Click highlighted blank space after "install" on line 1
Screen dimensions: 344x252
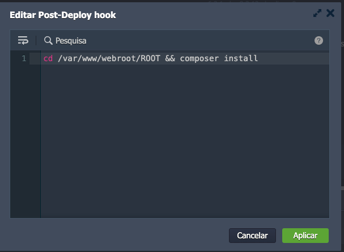[x=295, y=58]
